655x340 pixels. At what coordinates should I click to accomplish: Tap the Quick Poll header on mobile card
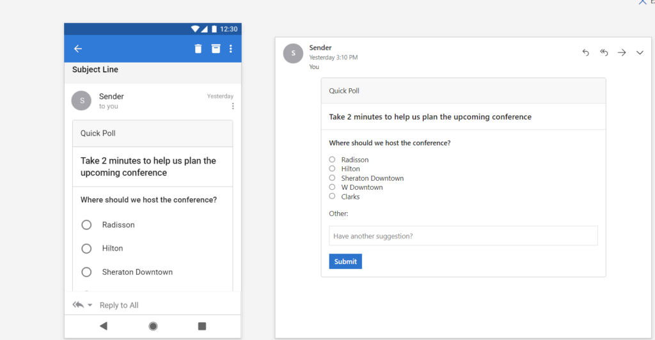coord(98,133)
